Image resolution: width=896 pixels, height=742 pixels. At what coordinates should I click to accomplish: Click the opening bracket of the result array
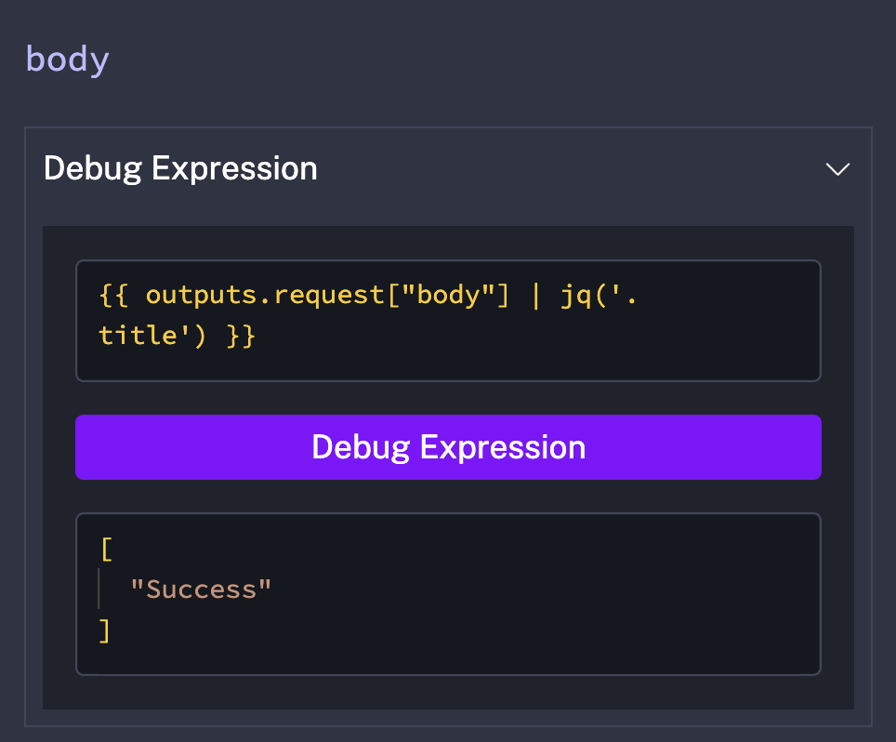pos(105,549)
